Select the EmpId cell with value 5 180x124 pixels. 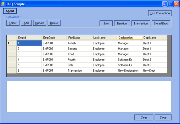point(29,65)
